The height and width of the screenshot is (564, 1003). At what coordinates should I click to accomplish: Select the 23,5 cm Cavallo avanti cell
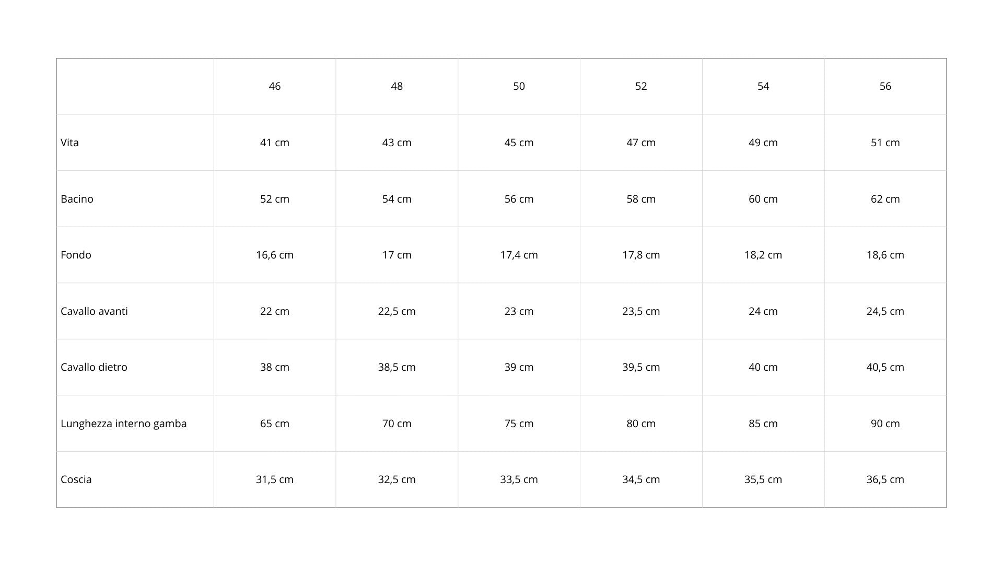(641, 311)
